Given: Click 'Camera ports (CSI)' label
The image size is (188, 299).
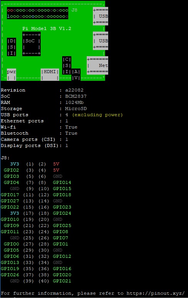Looking at the screenshot, I should click(28, 139).
